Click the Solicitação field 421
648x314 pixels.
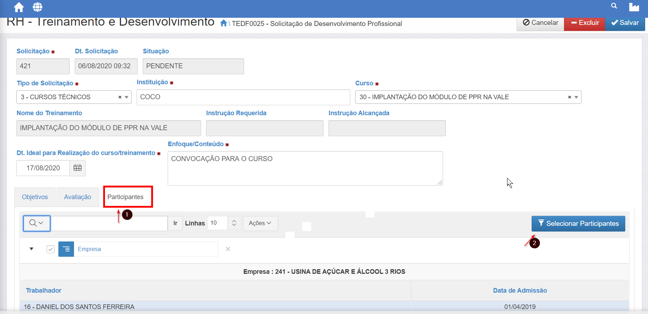(x=43, y=66)
